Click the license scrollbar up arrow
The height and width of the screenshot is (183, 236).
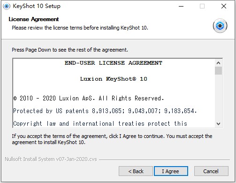point(218,63)
